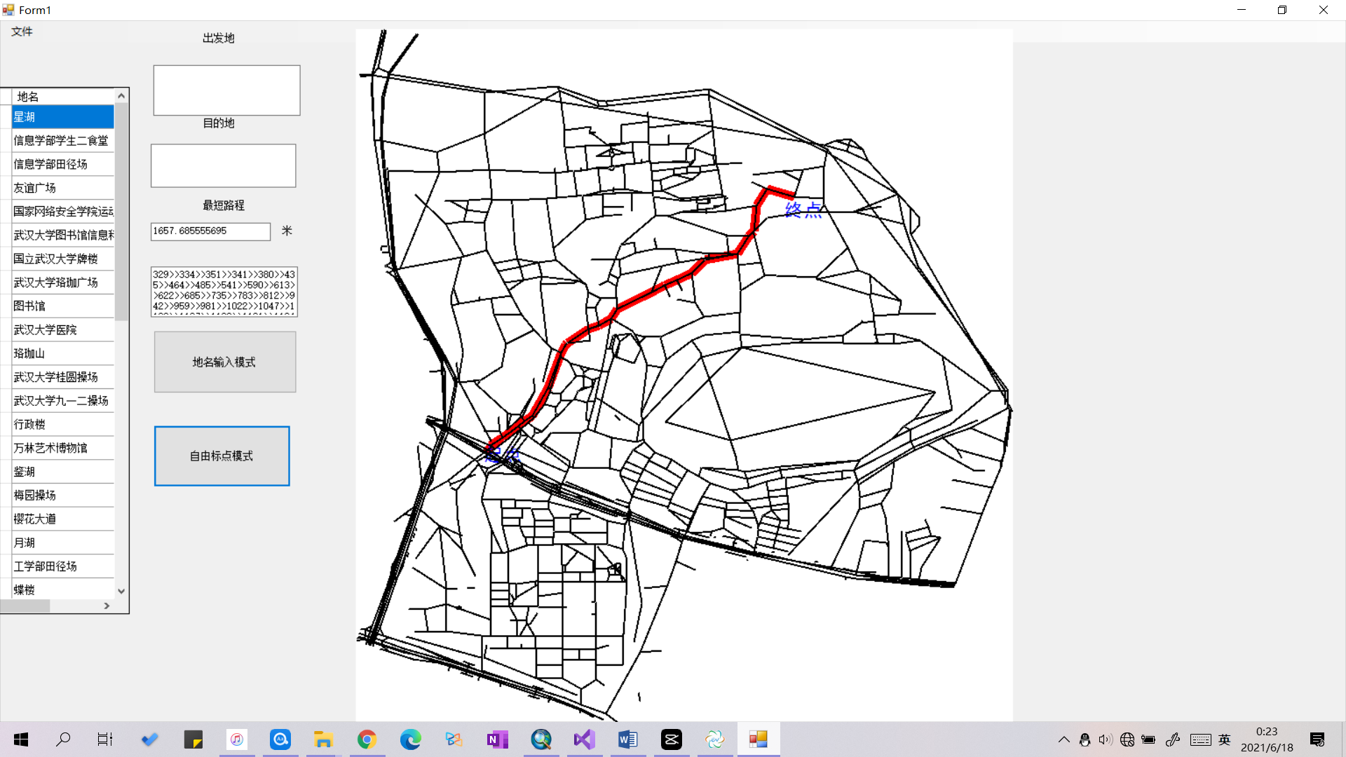Open File Explorer from the taskbar
1346x757 pixels.
coord(323,739)
